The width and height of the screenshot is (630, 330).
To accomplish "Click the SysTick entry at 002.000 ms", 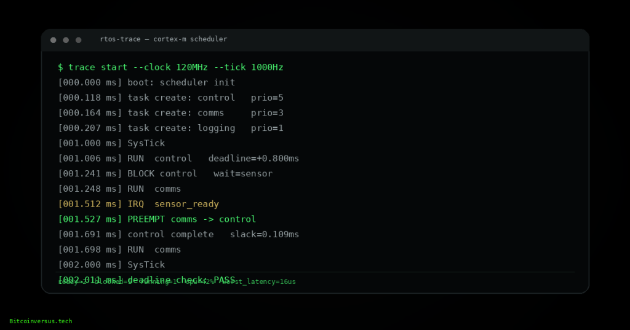I will [x=112, y=265].
